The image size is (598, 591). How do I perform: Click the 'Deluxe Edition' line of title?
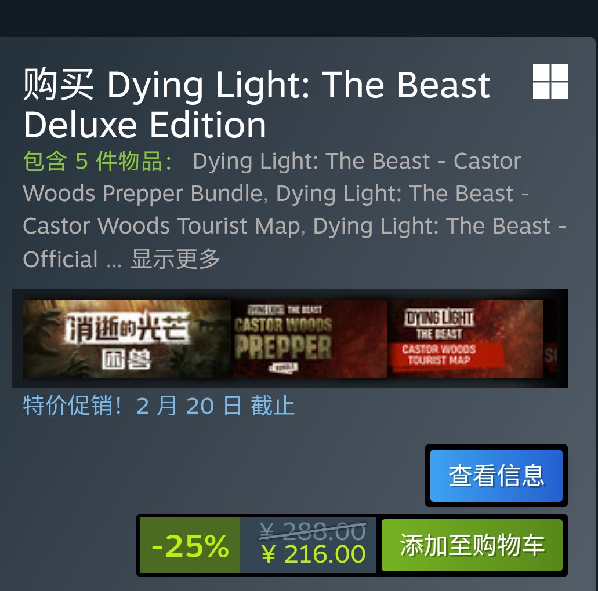[144, 125]
